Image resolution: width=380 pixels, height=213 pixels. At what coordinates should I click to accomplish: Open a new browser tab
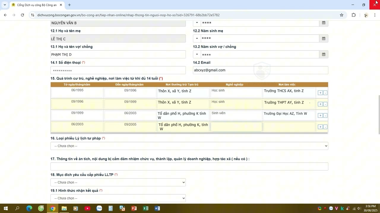(x=69, y=5)
